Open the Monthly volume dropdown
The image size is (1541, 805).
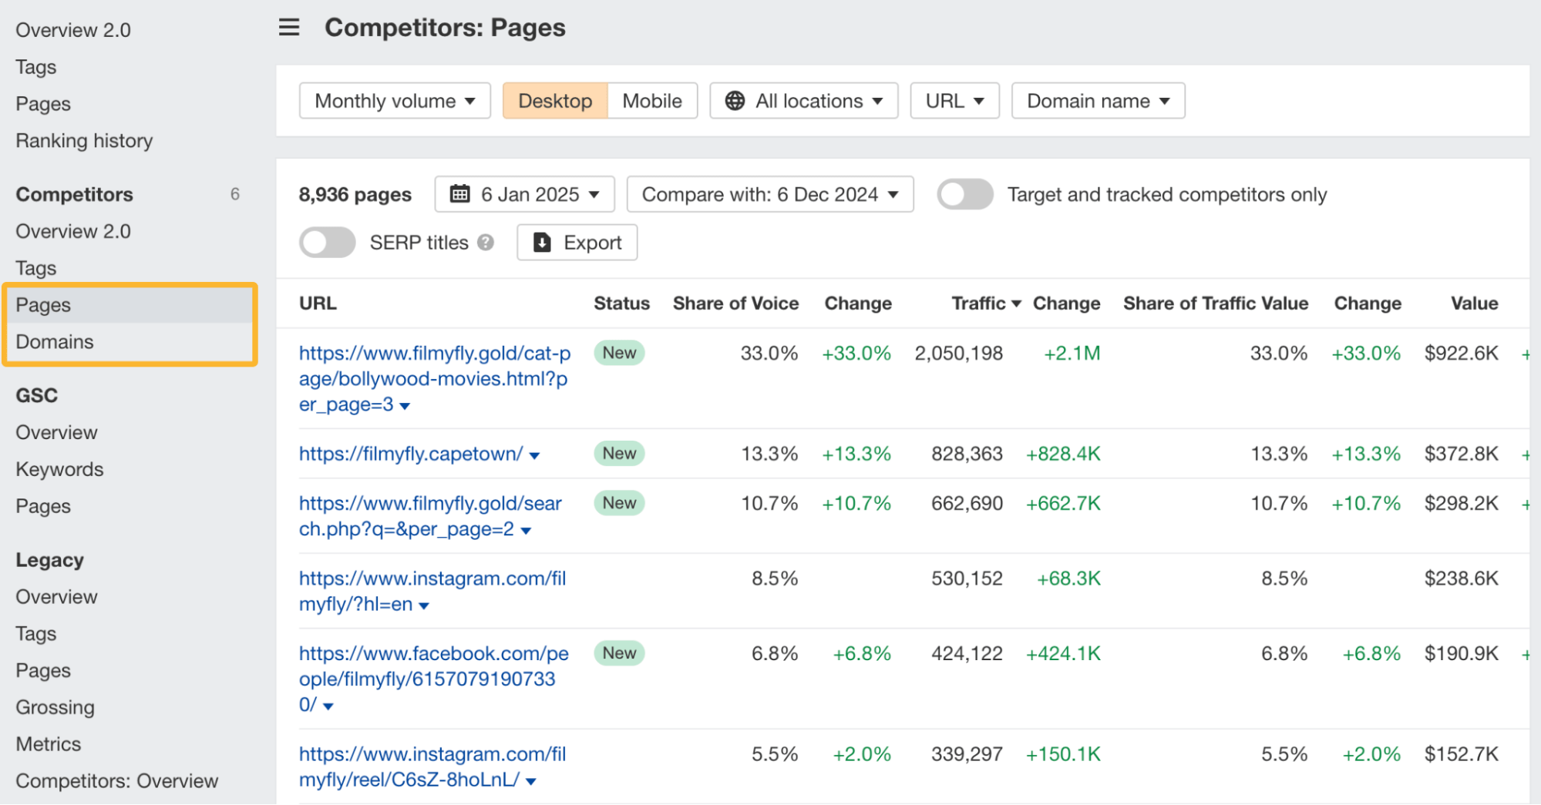[395, 101]
